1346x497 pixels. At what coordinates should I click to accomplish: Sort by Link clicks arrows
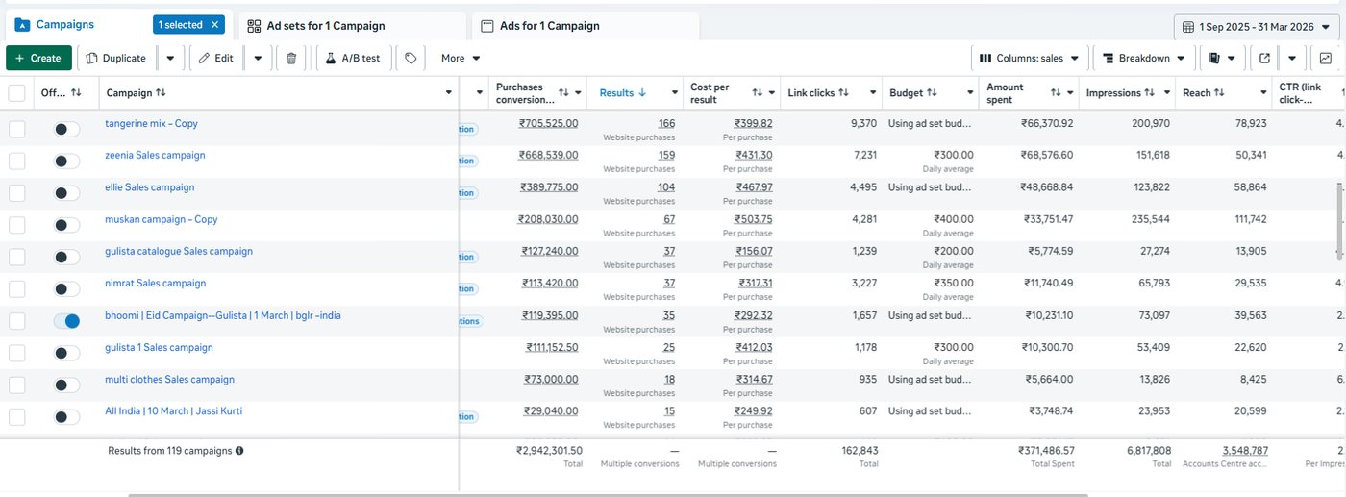tap(843, 93)
